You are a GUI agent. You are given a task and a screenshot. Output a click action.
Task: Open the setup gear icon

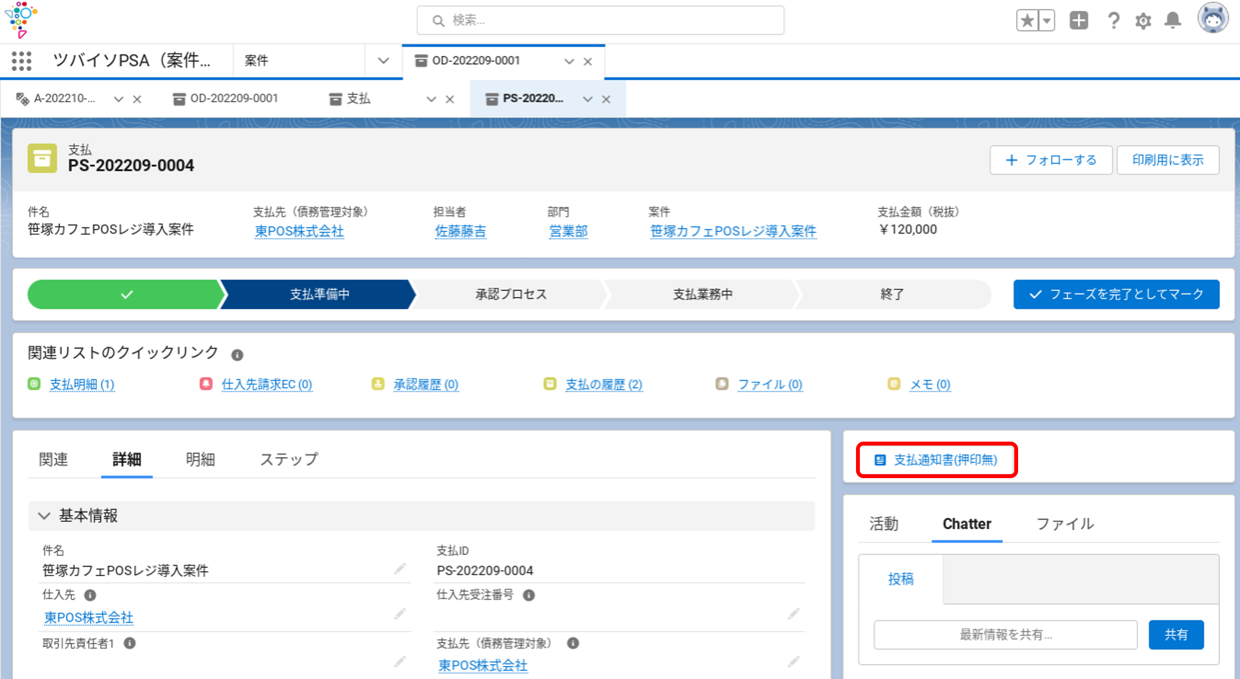pyautogui.click(x=1143, y=21)
